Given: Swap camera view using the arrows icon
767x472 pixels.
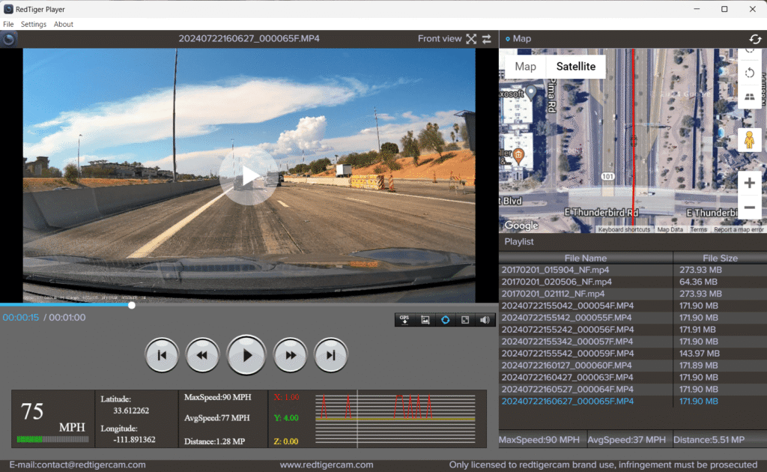Looking at the screenshot, I should point(487,39).
